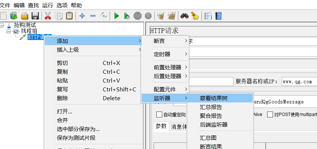This screenshot has height=149, width=317.
Task: Choose 汇总图 listener
Action: pyautogui.click(x=220, y=138)
